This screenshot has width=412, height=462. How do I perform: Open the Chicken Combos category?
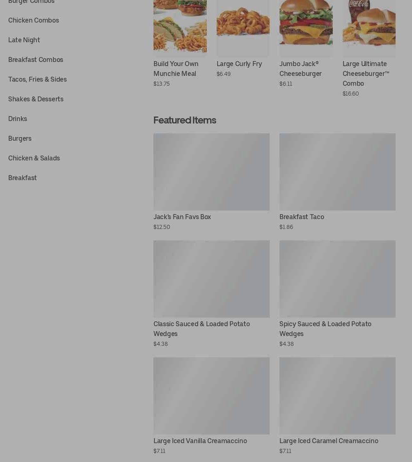coord(34,21)
